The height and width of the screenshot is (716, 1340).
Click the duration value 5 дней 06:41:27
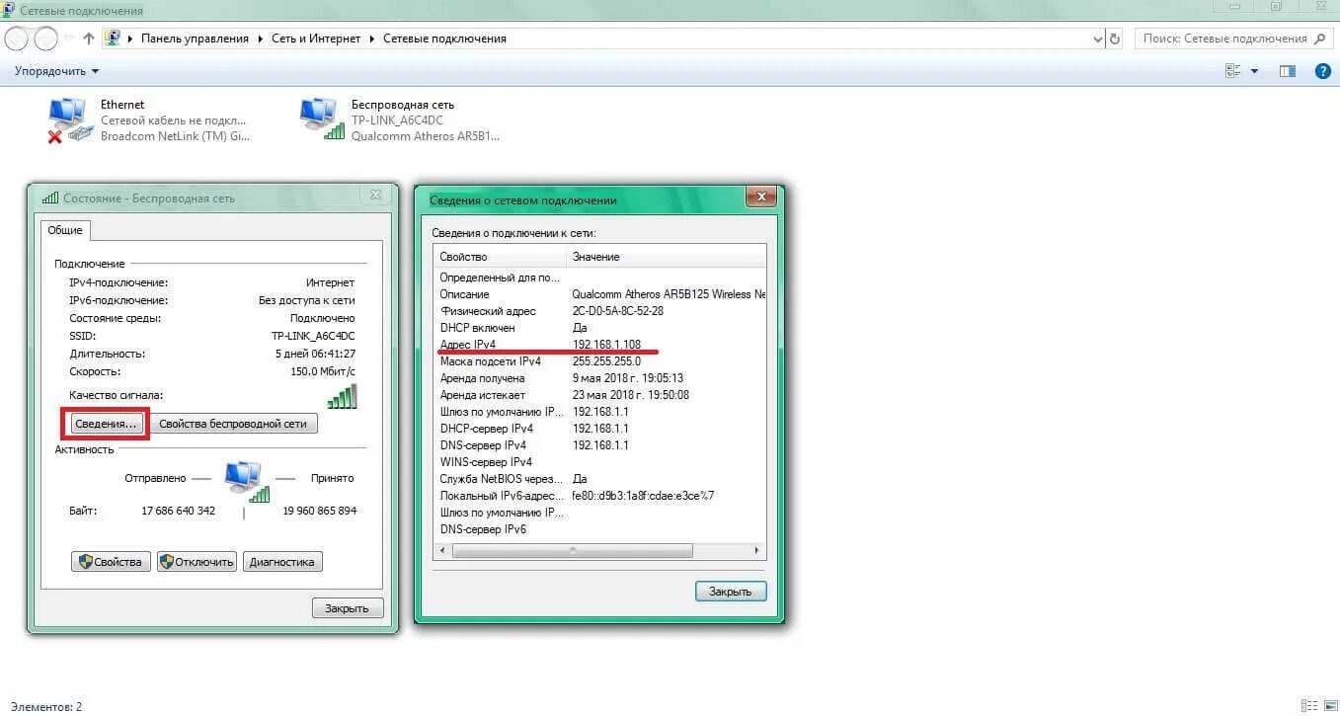[x=317, y=354]
